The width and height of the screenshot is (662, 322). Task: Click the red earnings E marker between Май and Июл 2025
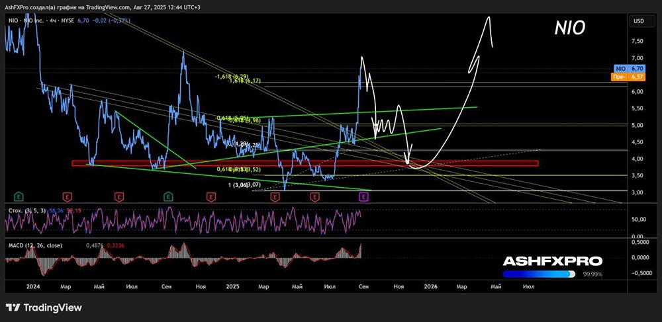coord(314,196)
